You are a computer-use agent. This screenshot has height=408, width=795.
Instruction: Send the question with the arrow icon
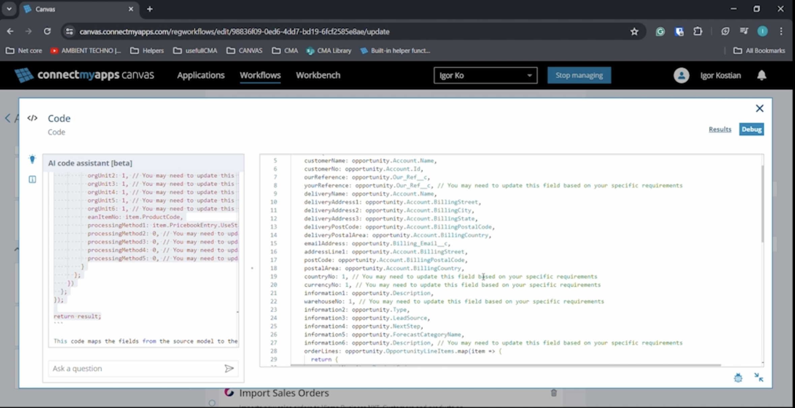229,369
